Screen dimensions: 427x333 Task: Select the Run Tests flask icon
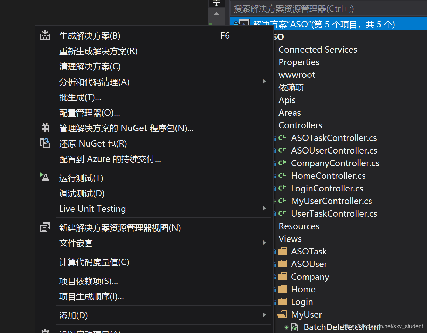[x=45, y=177]
